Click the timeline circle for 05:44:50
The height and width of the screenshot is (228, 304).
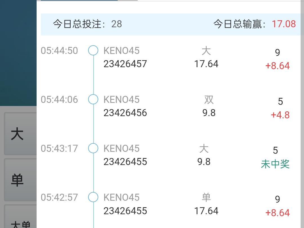pyautogui.click(x=93, y=51)
